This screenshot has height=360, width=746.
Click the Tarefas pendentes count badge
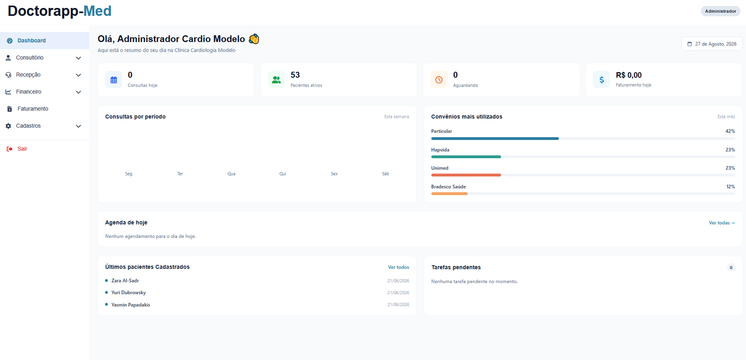tap(731, 268)
